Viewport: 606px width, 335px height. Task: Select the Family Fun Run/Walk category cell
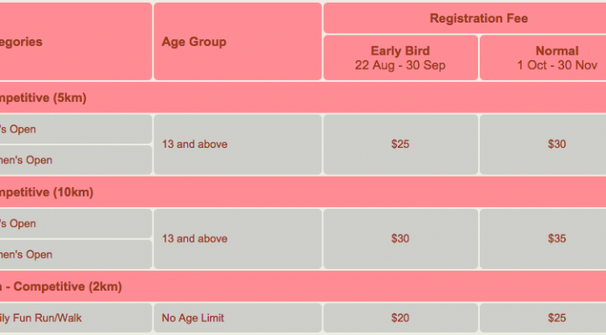[x=76, y=318]
